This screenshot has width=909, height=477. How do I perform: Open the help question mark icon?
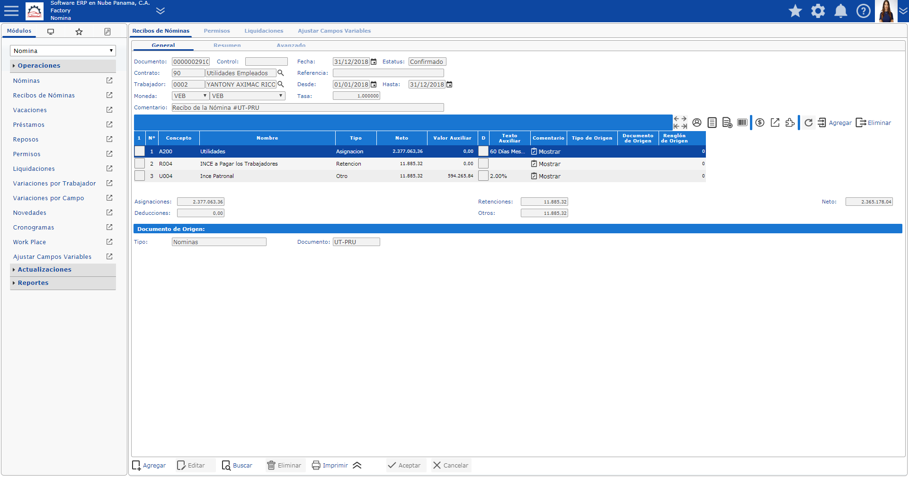coord(863,11)
